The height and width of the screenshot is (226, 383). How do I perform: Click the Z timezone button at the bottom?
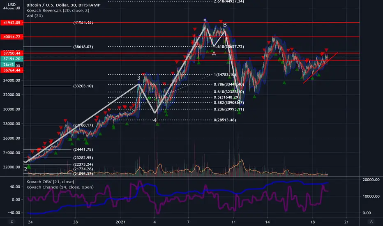12,221
